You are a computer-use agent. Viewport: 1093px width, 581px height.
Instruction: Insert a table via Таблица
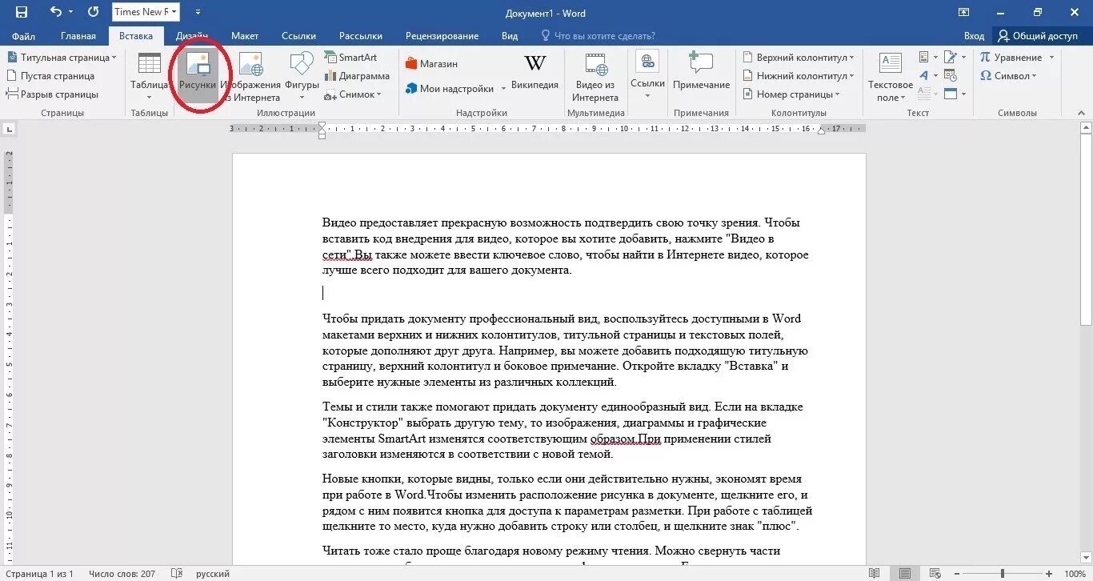pyautogui.click(x=149, y=77)
